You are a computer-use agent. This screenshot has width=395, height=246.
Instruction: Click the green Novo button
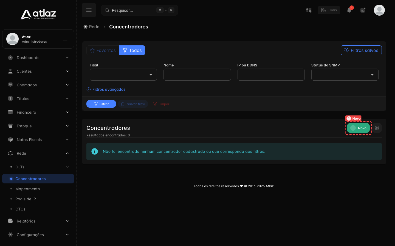pos(358,128)
